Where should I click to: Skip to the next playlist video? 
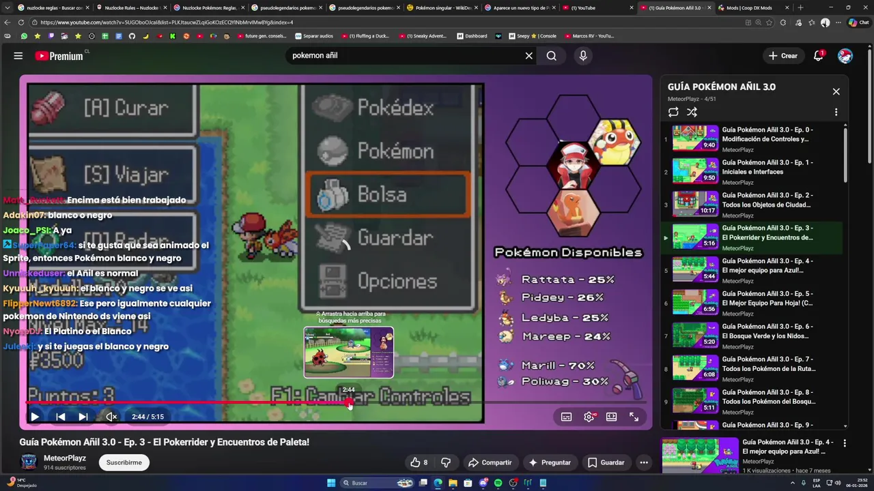[x=83, y=417]
